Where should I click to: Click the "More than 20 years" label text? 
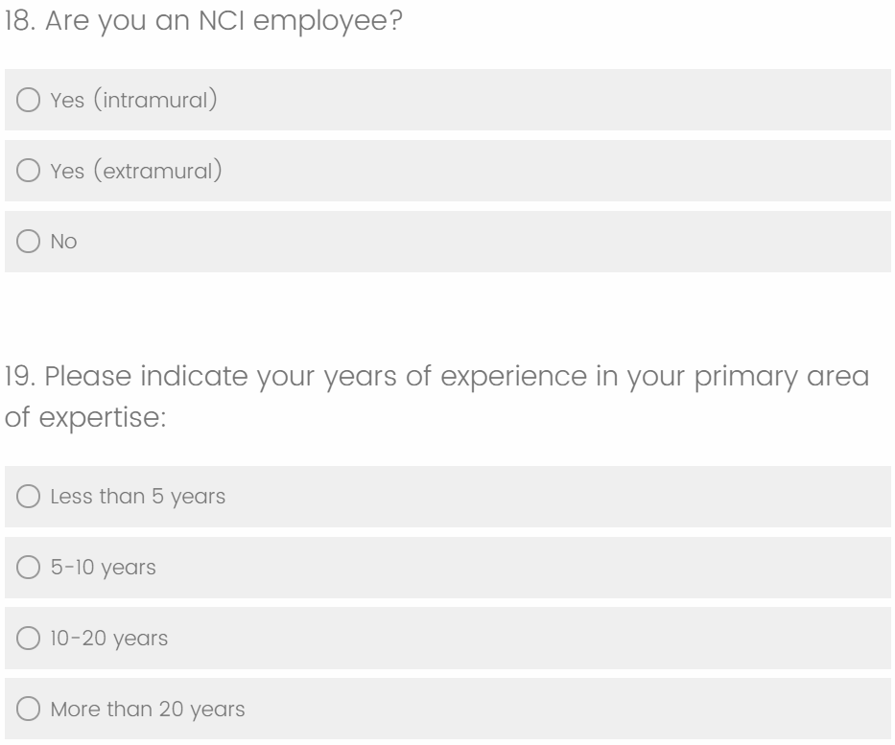point(147,710)
